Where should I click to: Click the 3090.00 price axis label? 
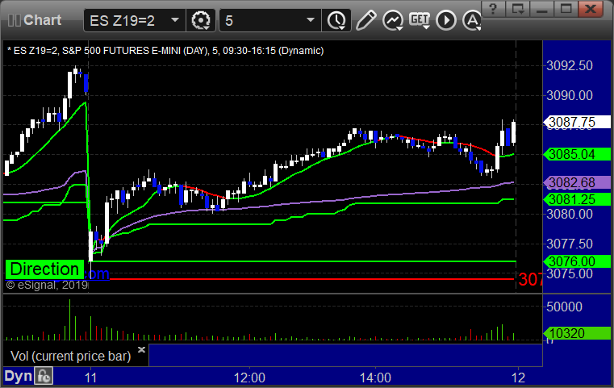tap(570, 95)
